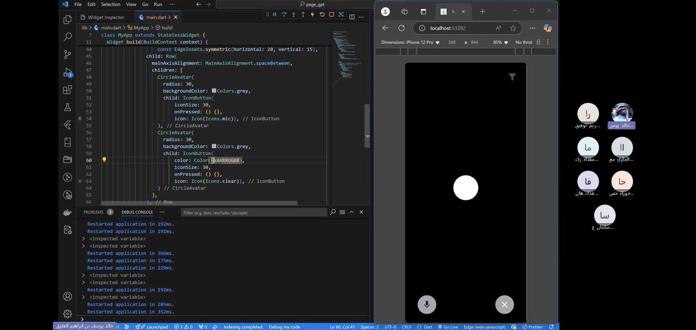The image size is (696, 330).
Task: Click the green Hot Restart icon
Action: tap(323, 14)
